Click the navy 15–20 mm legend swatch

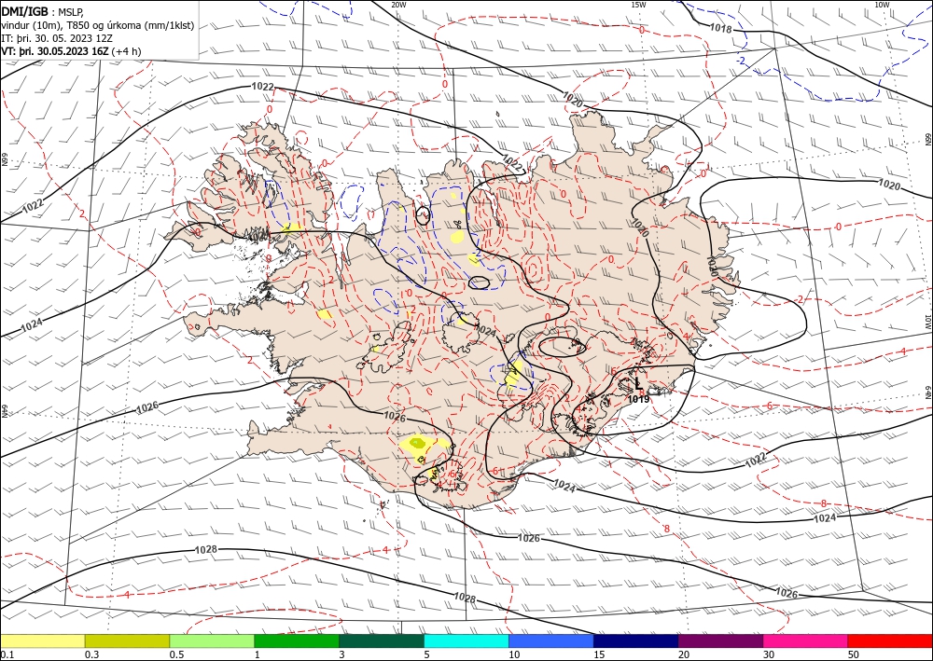click(636, 640)
